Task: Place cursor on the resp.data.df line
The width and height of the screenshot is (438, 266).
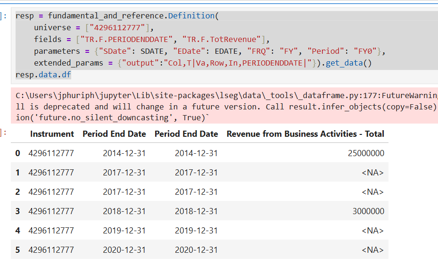Action: 43,75
